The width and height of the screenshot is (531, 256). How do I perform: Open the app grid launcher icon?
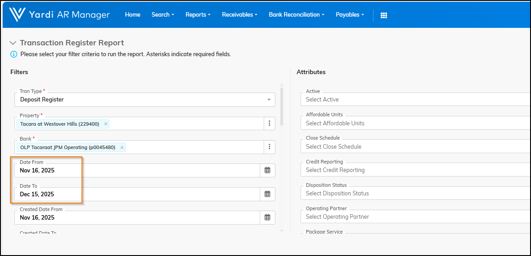[x=384, y=15]
